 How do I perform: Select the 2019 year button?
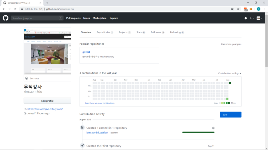click(x=230, y=115)
